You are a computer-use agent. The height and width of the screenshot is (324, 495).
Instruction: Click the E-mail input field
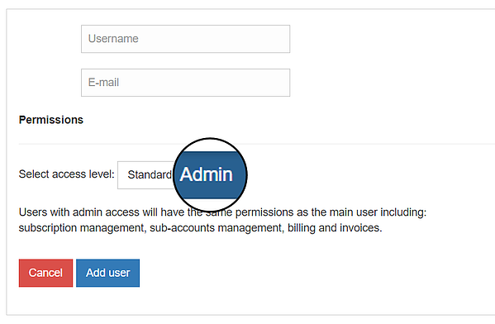(x=185, y=83)
